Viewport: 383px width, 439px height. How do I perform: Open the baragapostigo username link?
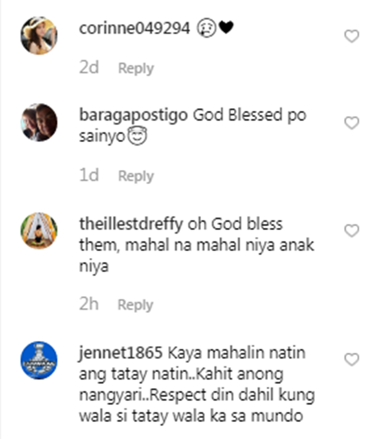coord(133,116)
